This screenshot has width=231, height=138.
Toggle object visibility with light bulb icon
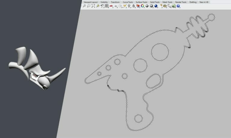point(129,6)
